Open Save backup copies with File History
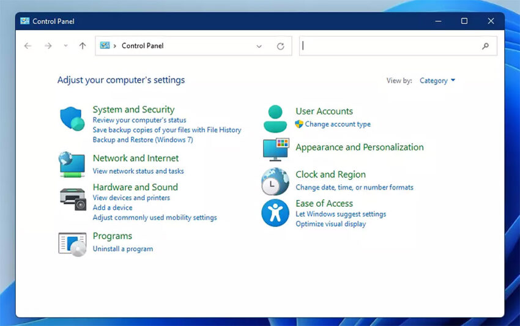 point(167,130)
